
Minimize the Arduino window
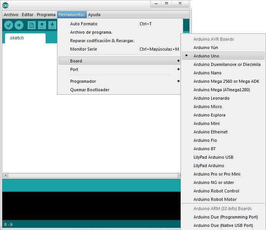coord(156,3)
